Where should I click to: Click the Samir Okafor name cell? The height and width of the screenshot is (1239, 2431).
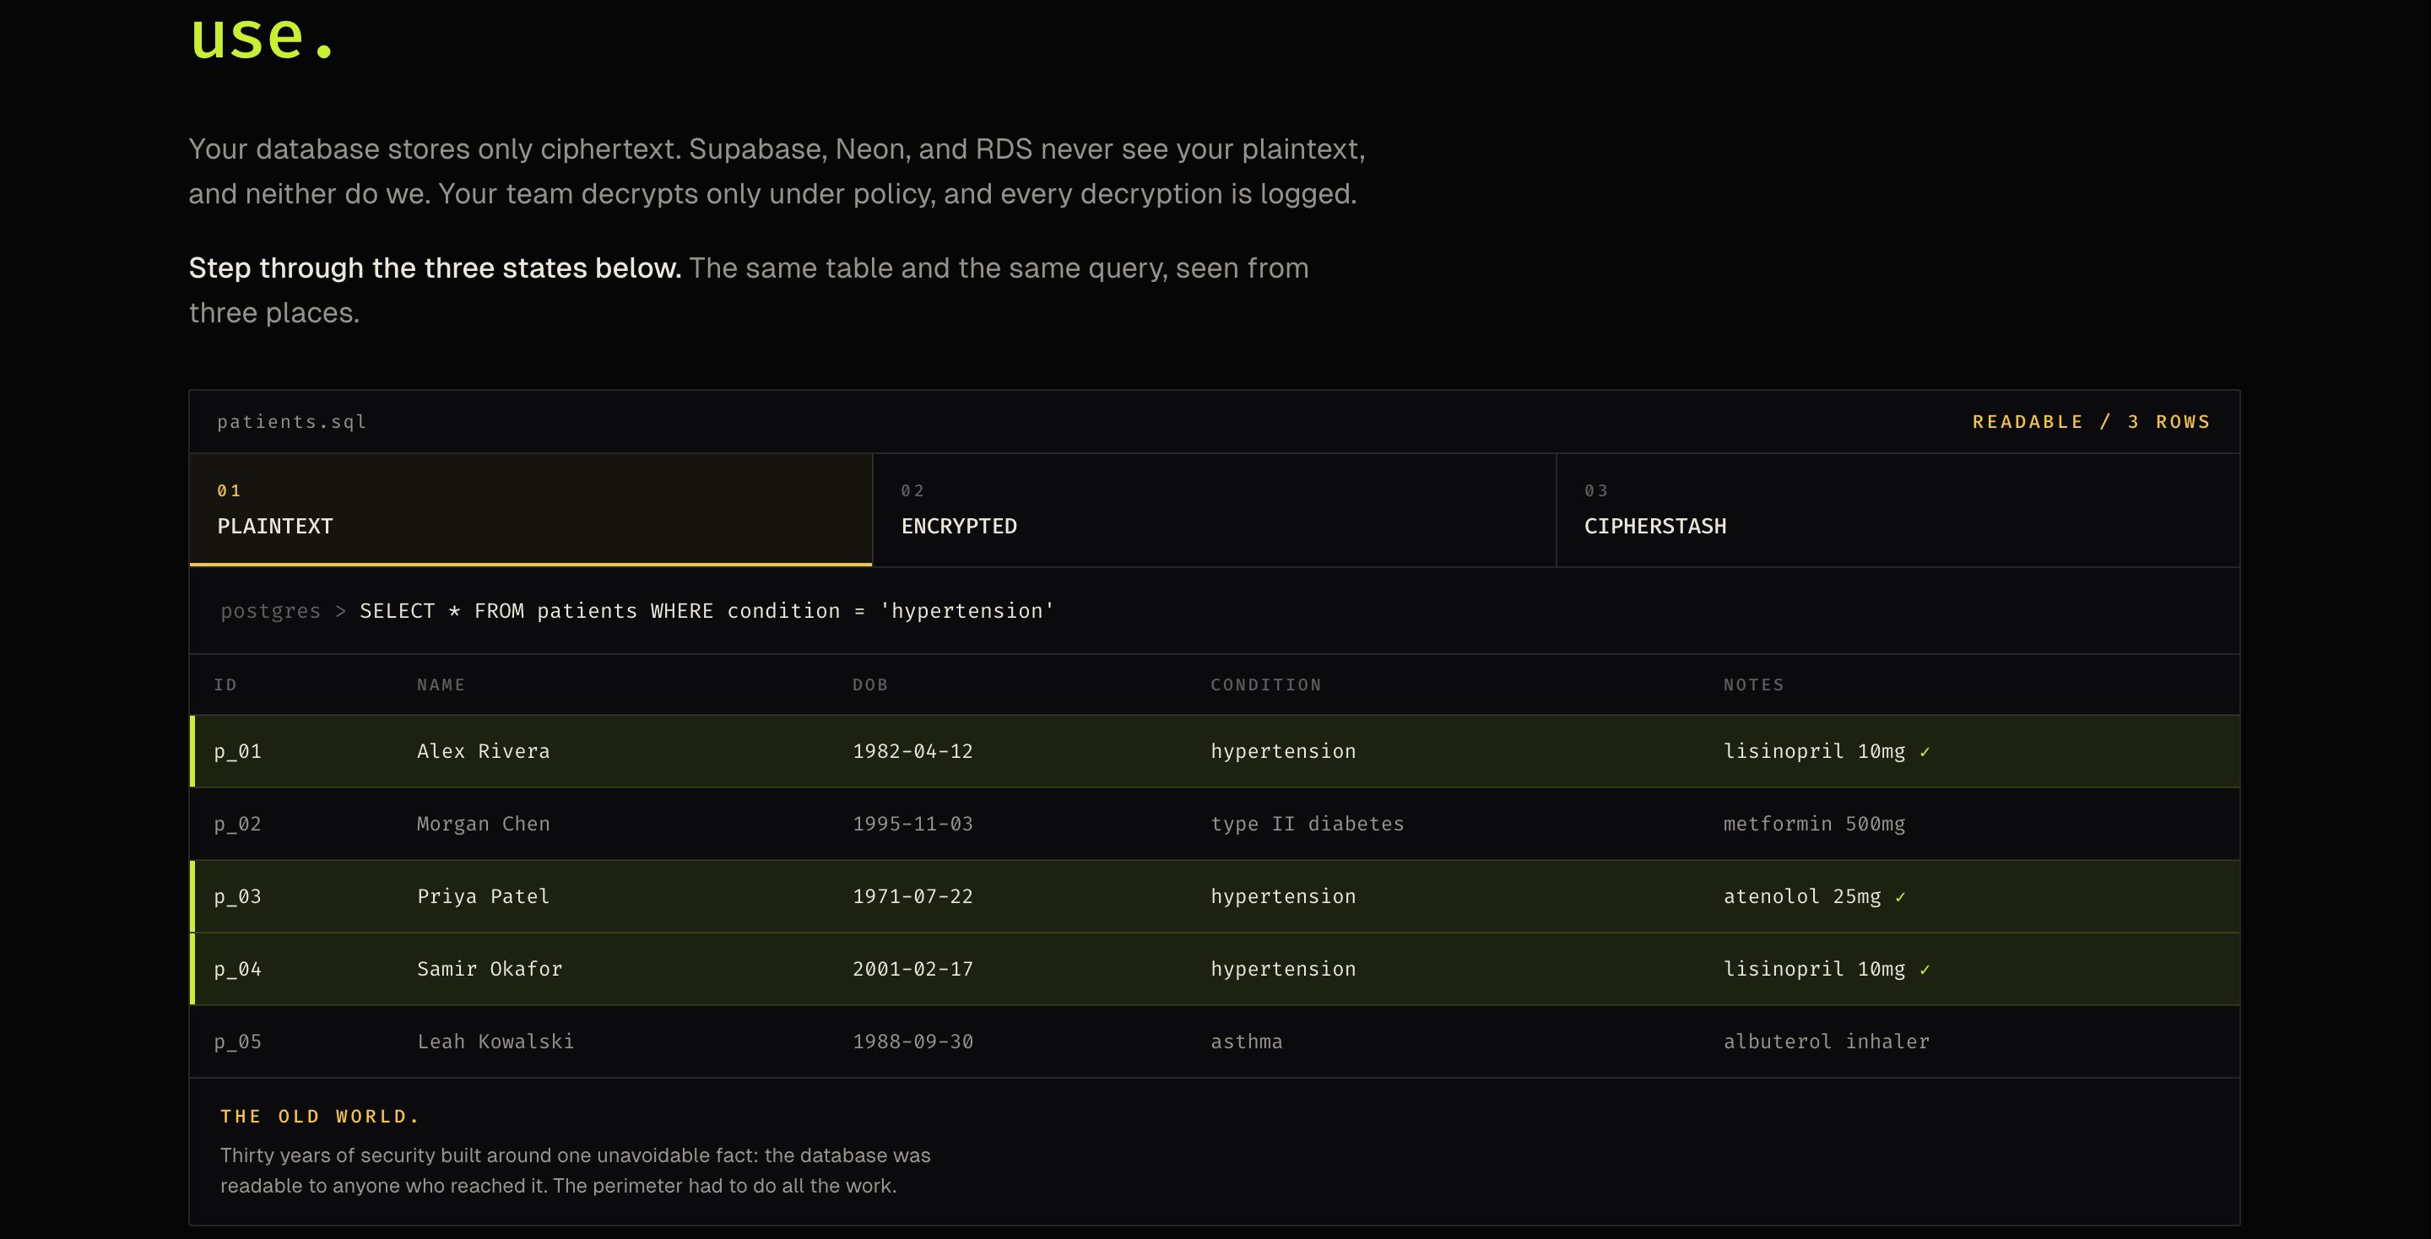pyautogui.click(x=489, y=969)
